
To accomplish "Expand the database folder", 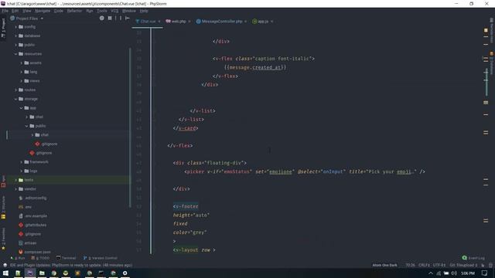I will [15, 36].
